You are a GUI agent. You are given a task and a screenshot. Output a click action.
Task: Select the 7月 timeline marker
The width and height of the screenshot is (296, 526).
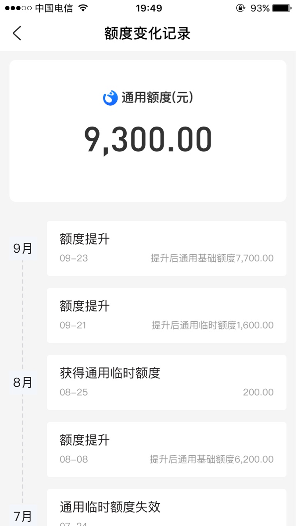click(x=23, y=516)
